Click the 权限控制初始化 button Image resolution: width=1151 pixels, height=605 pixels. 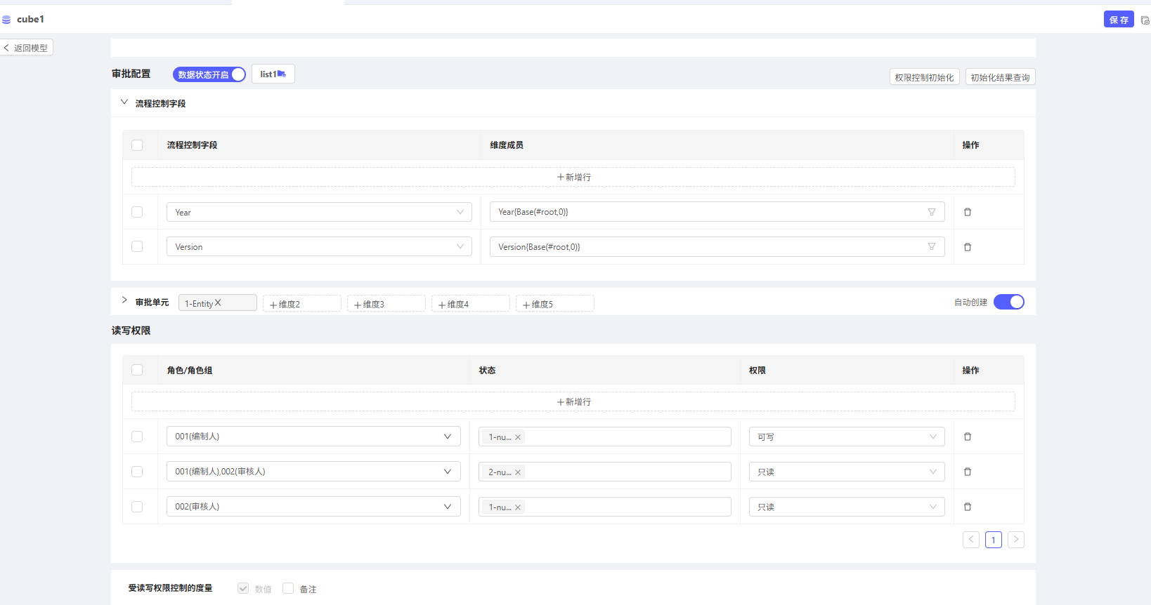coord(924,77)
